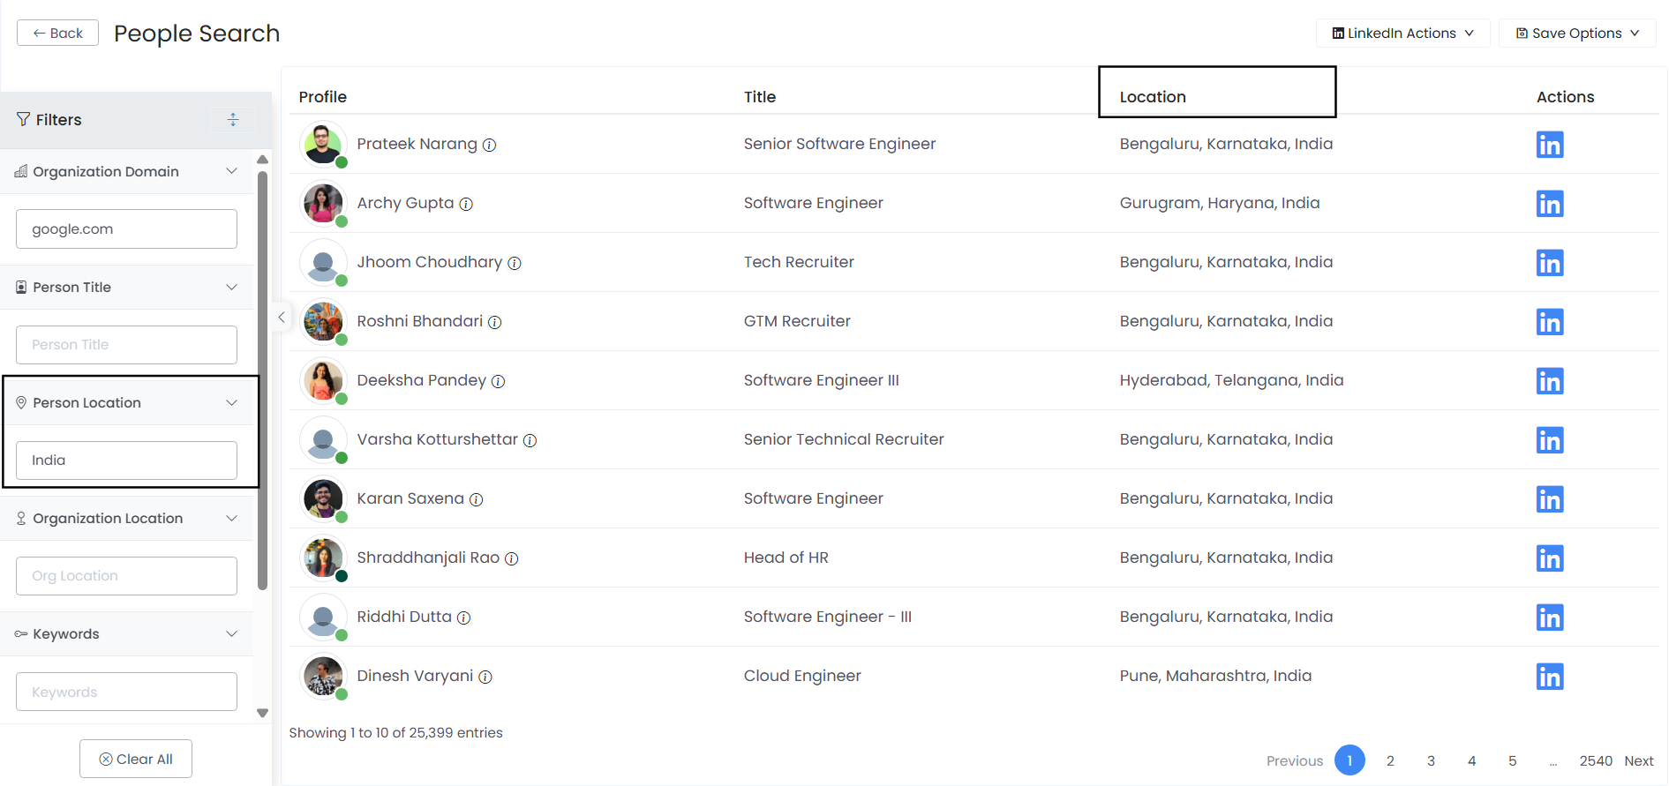
Task: Open Prateek Narang's LinkedIn profile icon
Action: [x=1549, y=145]
